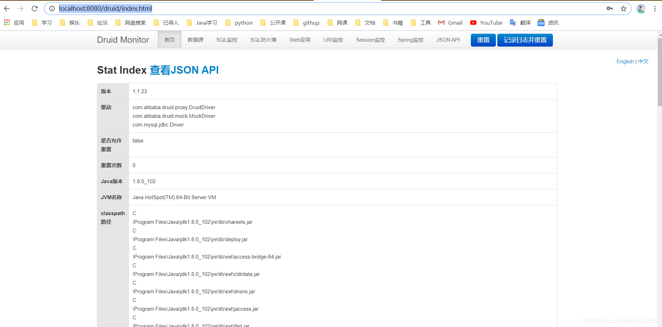This screenshot has height=327, width=662.
Task: Open the 翻译 translate bookmark
Action: (520, 23)
